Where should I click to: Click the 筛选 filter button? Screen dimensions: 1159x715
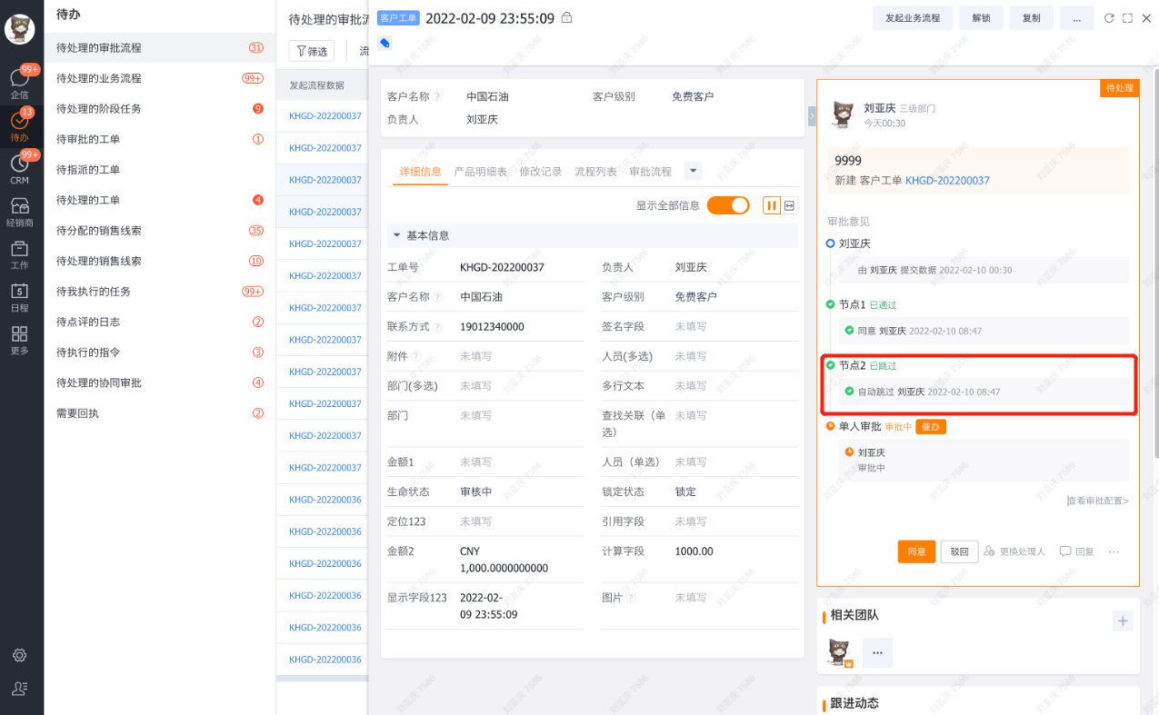(312, 52)
